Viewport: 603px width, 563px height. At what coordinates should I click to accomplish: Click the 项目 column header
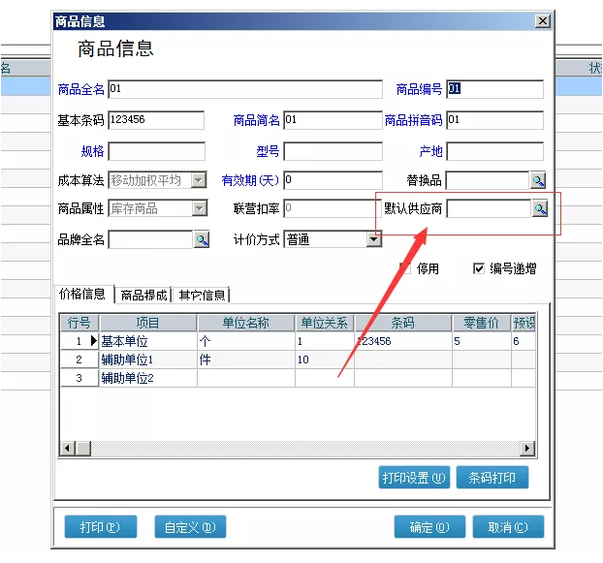148,323
